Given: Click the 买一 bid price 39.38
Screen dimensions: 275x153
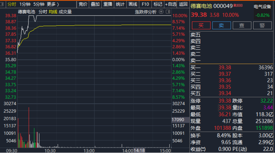Looking at the screenshot, I should coord(225,68).
